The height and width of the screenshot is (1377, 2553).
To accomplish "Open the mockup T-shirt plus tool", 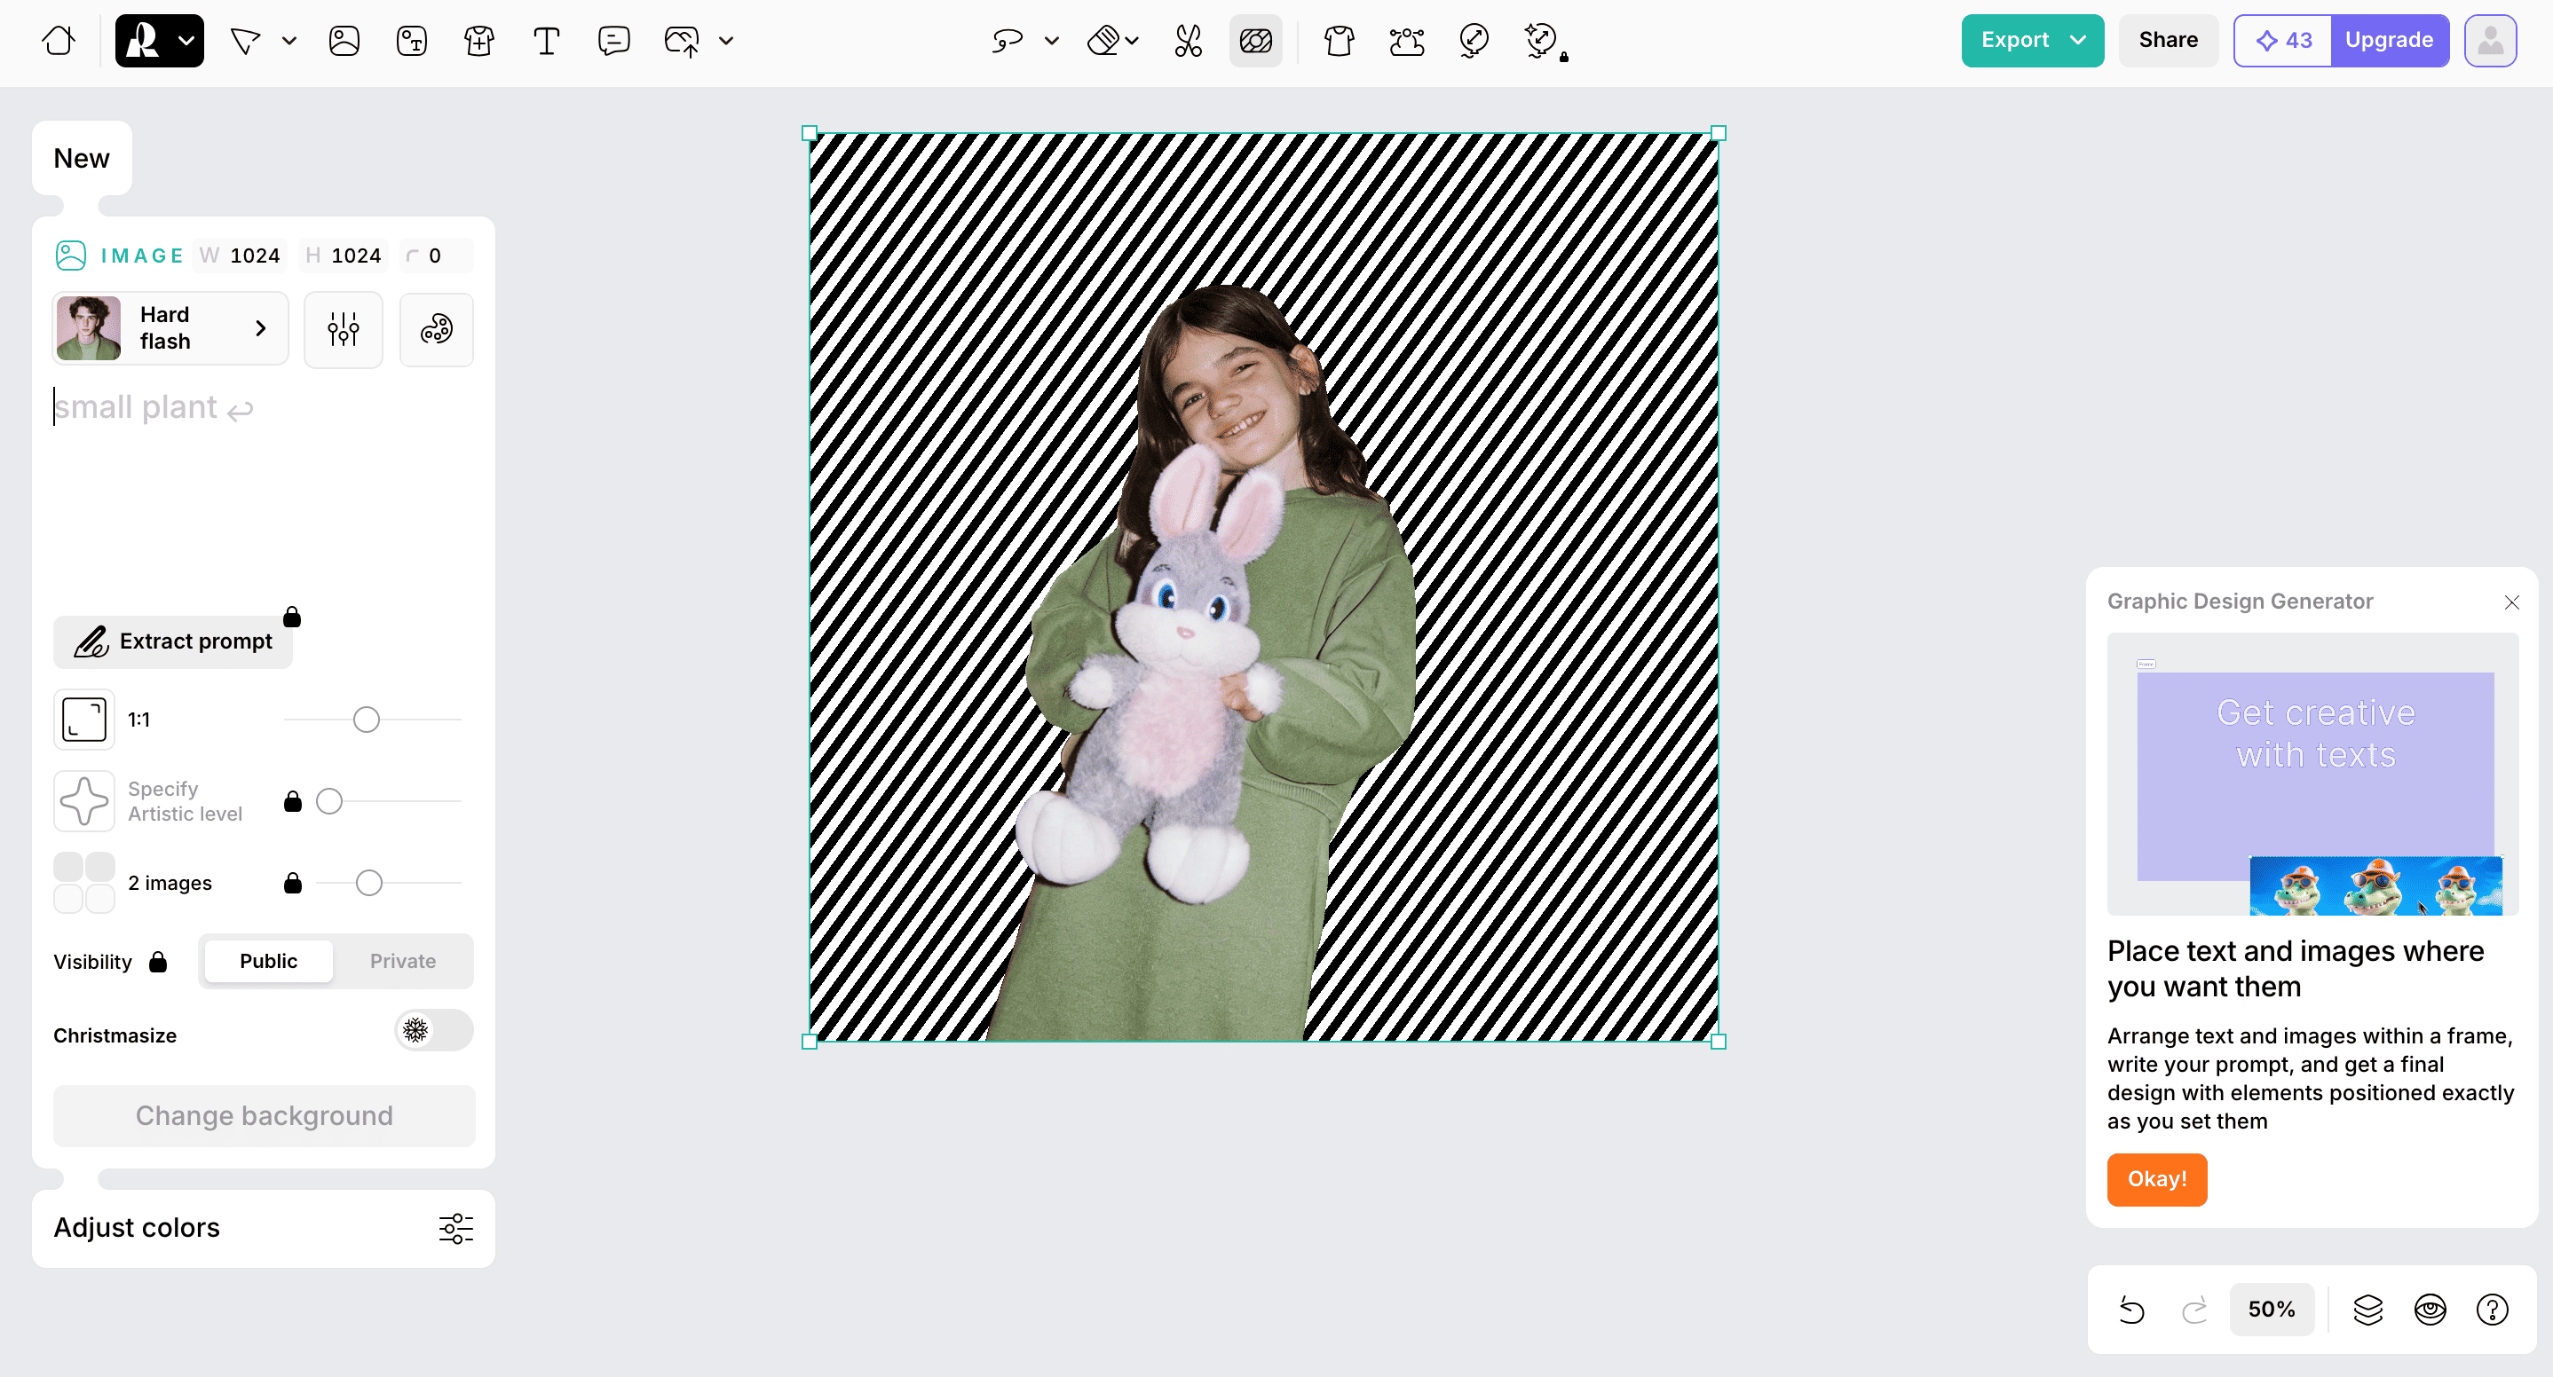I will pos(478,41).
